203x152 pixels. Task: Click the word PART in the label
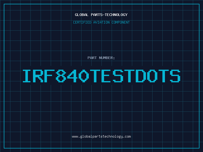(92, 58)
